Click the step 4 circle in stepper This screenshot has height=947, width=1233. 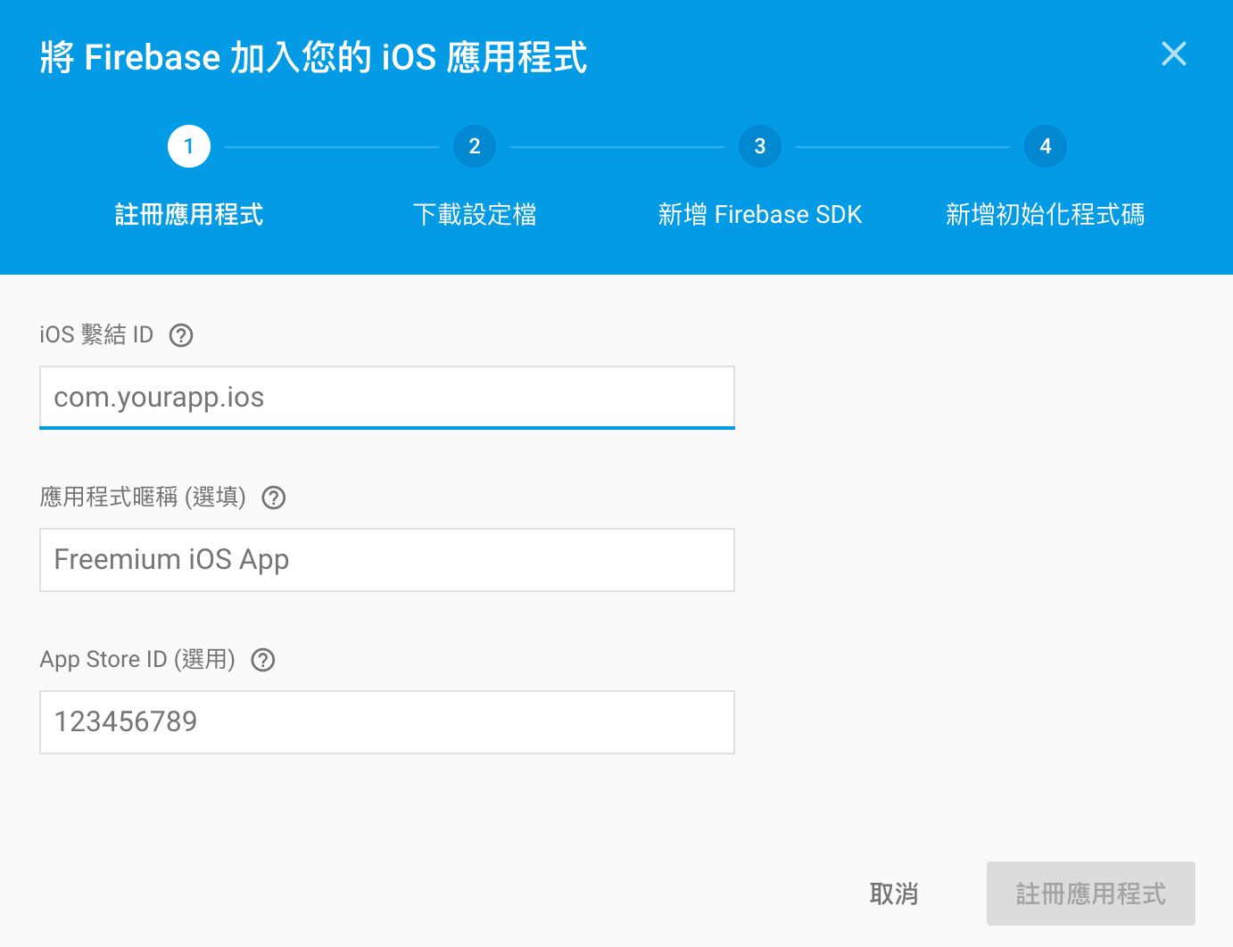(x=1046, y=146)
